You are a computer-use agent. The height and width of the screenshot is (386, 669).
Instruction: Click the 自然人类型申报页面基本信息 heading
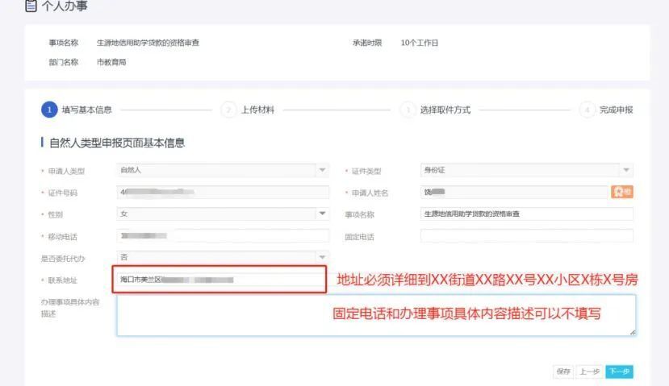pyautogui.click(x=117, y=143)
